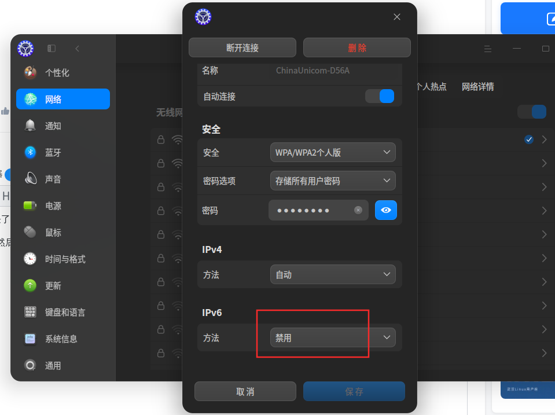
Task: Click 保存 to save network settings
Action: click(x=354, y=391)
